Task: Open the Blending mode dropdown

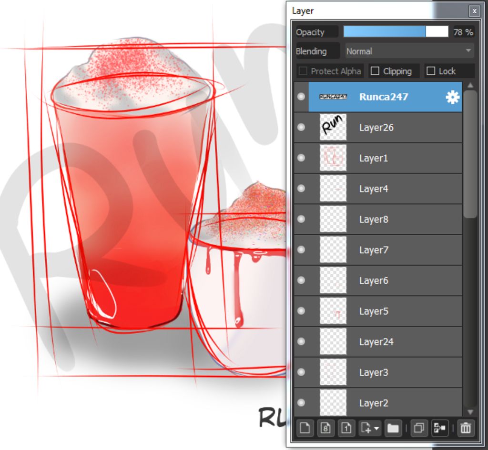Action: click(409, 51)
